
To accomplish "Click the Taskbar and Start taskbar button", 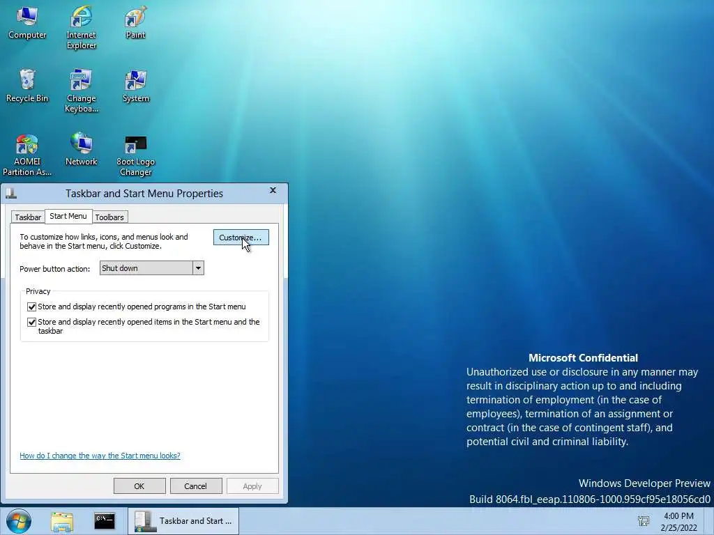I will tap(183, 521).
